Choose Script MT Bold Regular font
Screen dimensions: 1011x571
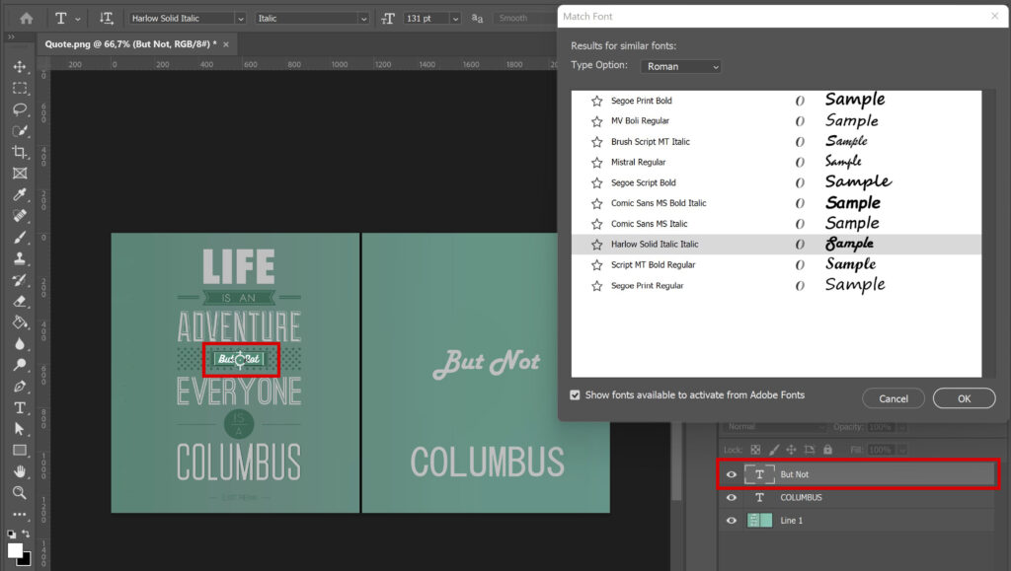coord(776,264)
